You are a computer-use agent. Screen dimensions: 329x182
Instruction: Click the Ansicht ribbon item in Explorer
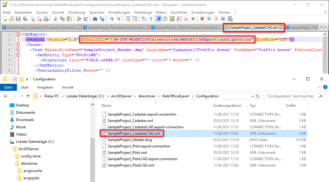tap(67, 87)
